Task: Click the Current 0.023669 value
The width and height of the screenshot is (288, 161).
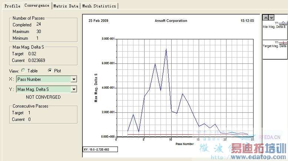Action: 37,60
